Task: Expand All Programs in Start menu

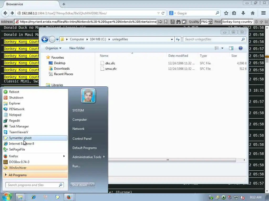Action: tap(35, 175)
